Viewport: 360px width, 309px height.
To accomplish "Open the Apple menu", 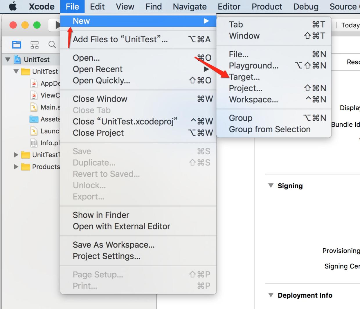I will pyautogui.click(x=13, y=6).
